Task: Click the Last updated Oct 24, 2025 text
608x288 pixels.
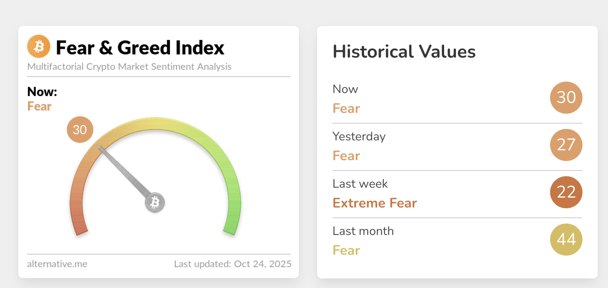Action: (233, 264)
